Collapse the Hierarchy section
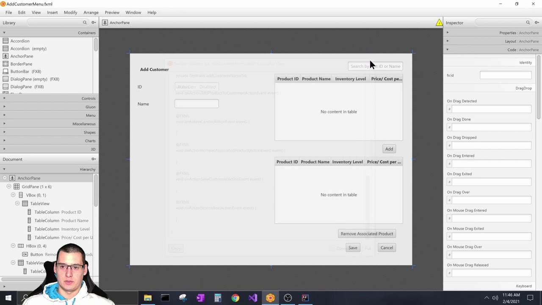542x305 pixels. [49, 169]
